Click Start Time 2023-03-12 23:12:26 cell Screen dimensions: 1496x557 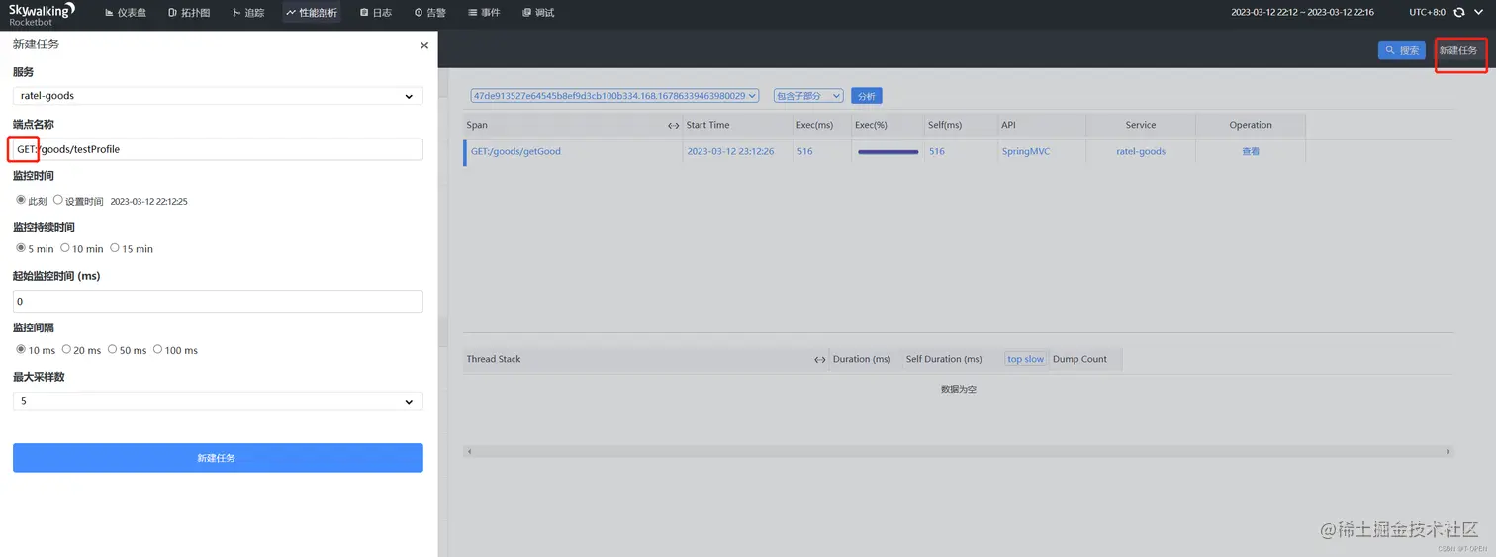pyautogui.click(x=730, y=152)
